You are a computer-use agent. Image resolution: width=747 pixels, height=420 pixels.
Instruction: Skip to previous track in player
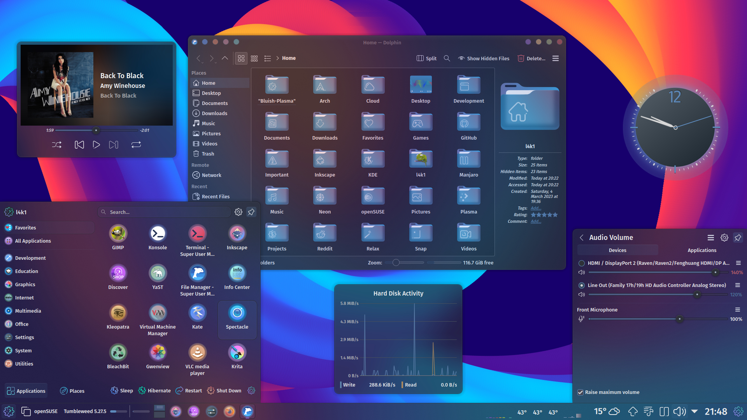tap(79, 145)
